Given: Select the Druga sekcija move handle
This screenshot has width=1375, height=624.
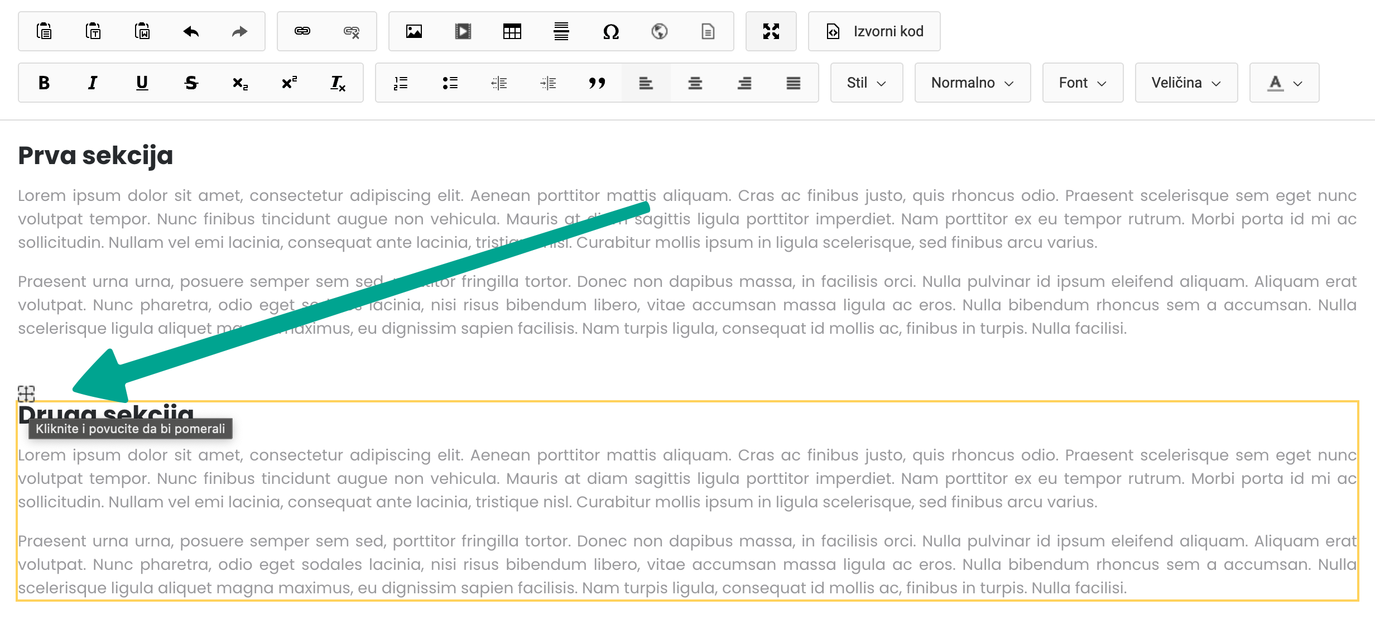Looking at the screenshot, I should coord(26,395).
